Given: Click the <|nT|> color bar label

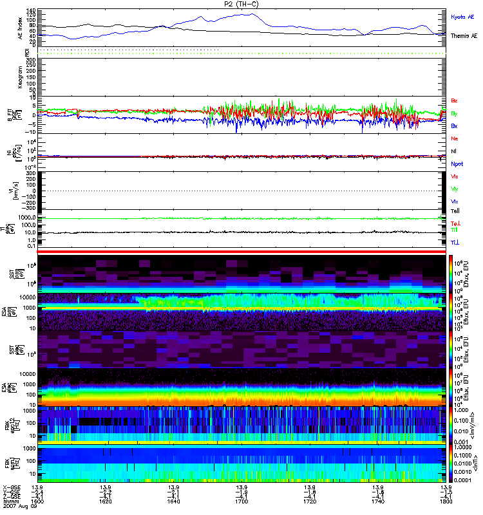Looking at the screenshot, I should pyautogui.click(x=475, y=464).
